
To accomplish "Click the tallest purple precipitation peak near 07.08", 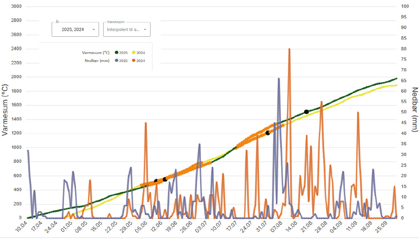I will 279,79.
